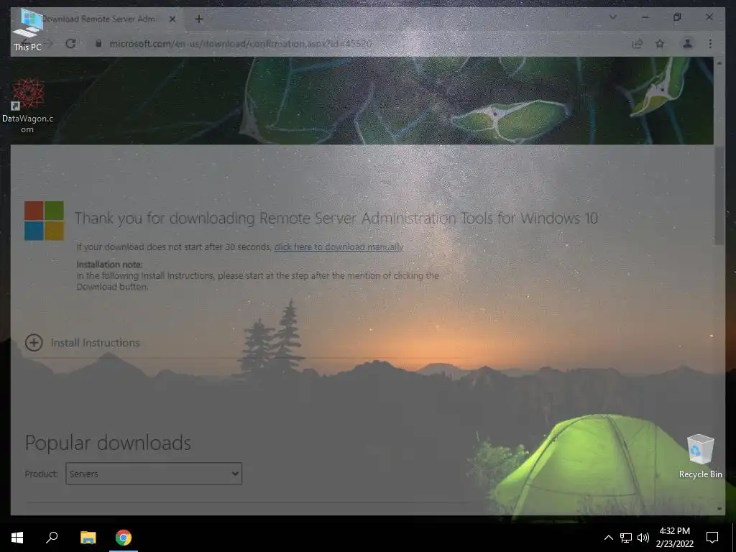736x552 pixels.
Task: Open a new tab with the plus button
Action: (x=199, y=19)
